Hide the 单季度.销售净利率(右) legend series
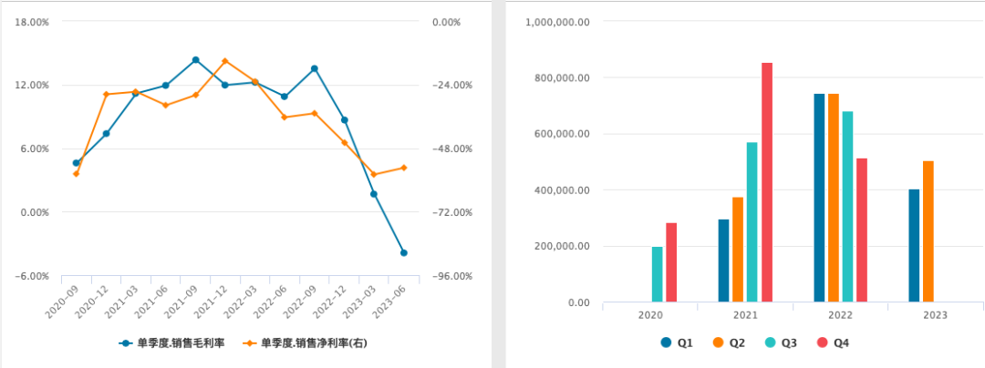985x368 pixels. [307, 343]
